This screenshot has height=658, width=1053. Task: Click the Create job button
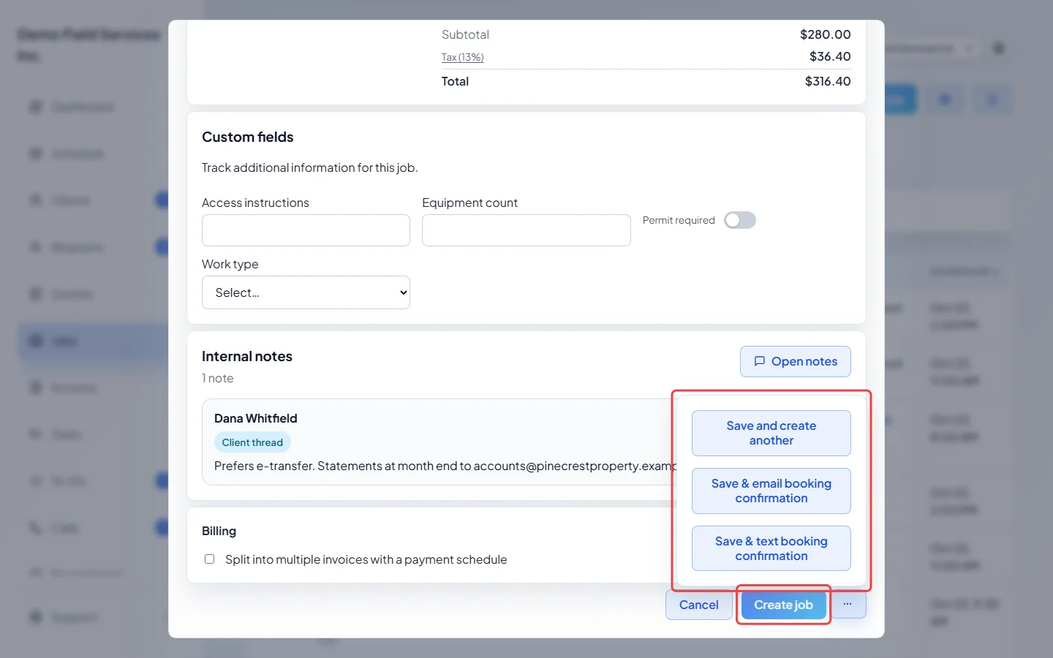pyautogui.click(x=784, y=605)
